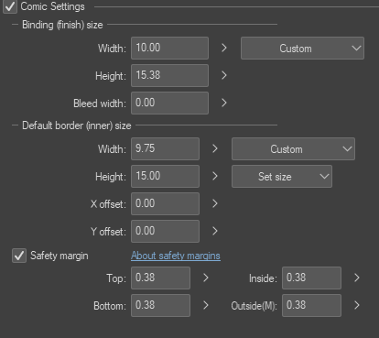Open About safety margins link
Image resolution: width=379 pixels, height=338 pixels.
coord(176,256)
